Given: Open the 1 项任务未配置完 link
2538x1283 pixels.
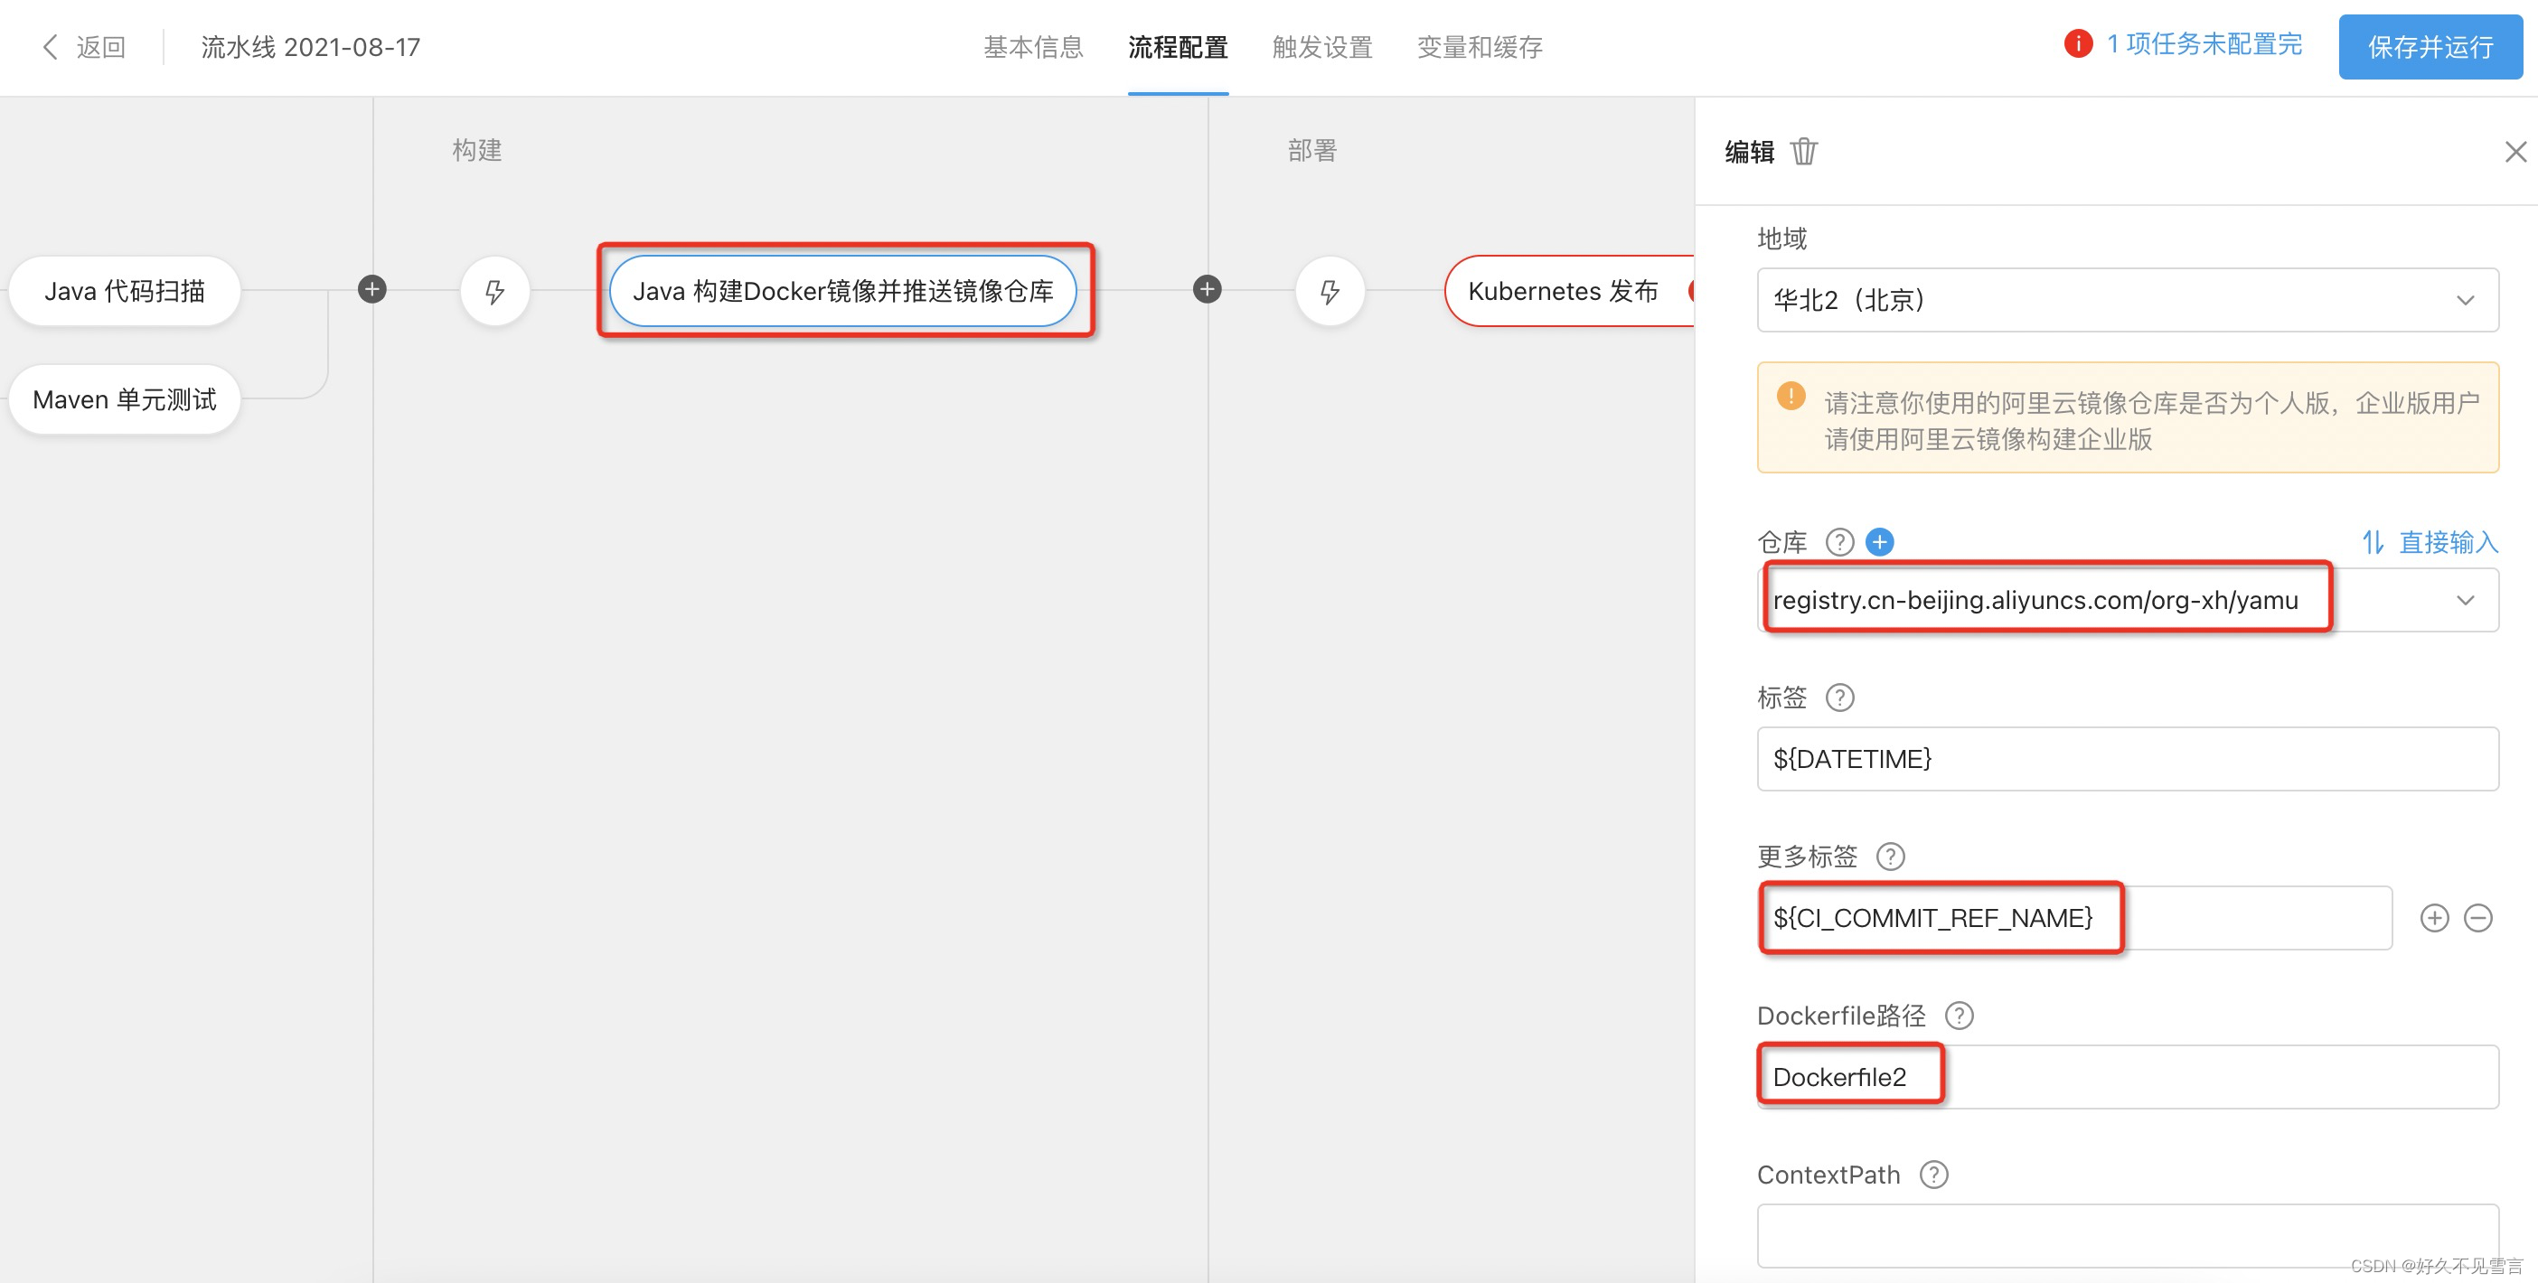Looking at the screenshot, I should coord(2204,44).
